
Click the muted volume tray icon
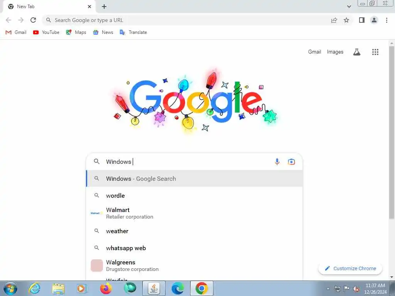pyautogui.click(x=356, y=289)
